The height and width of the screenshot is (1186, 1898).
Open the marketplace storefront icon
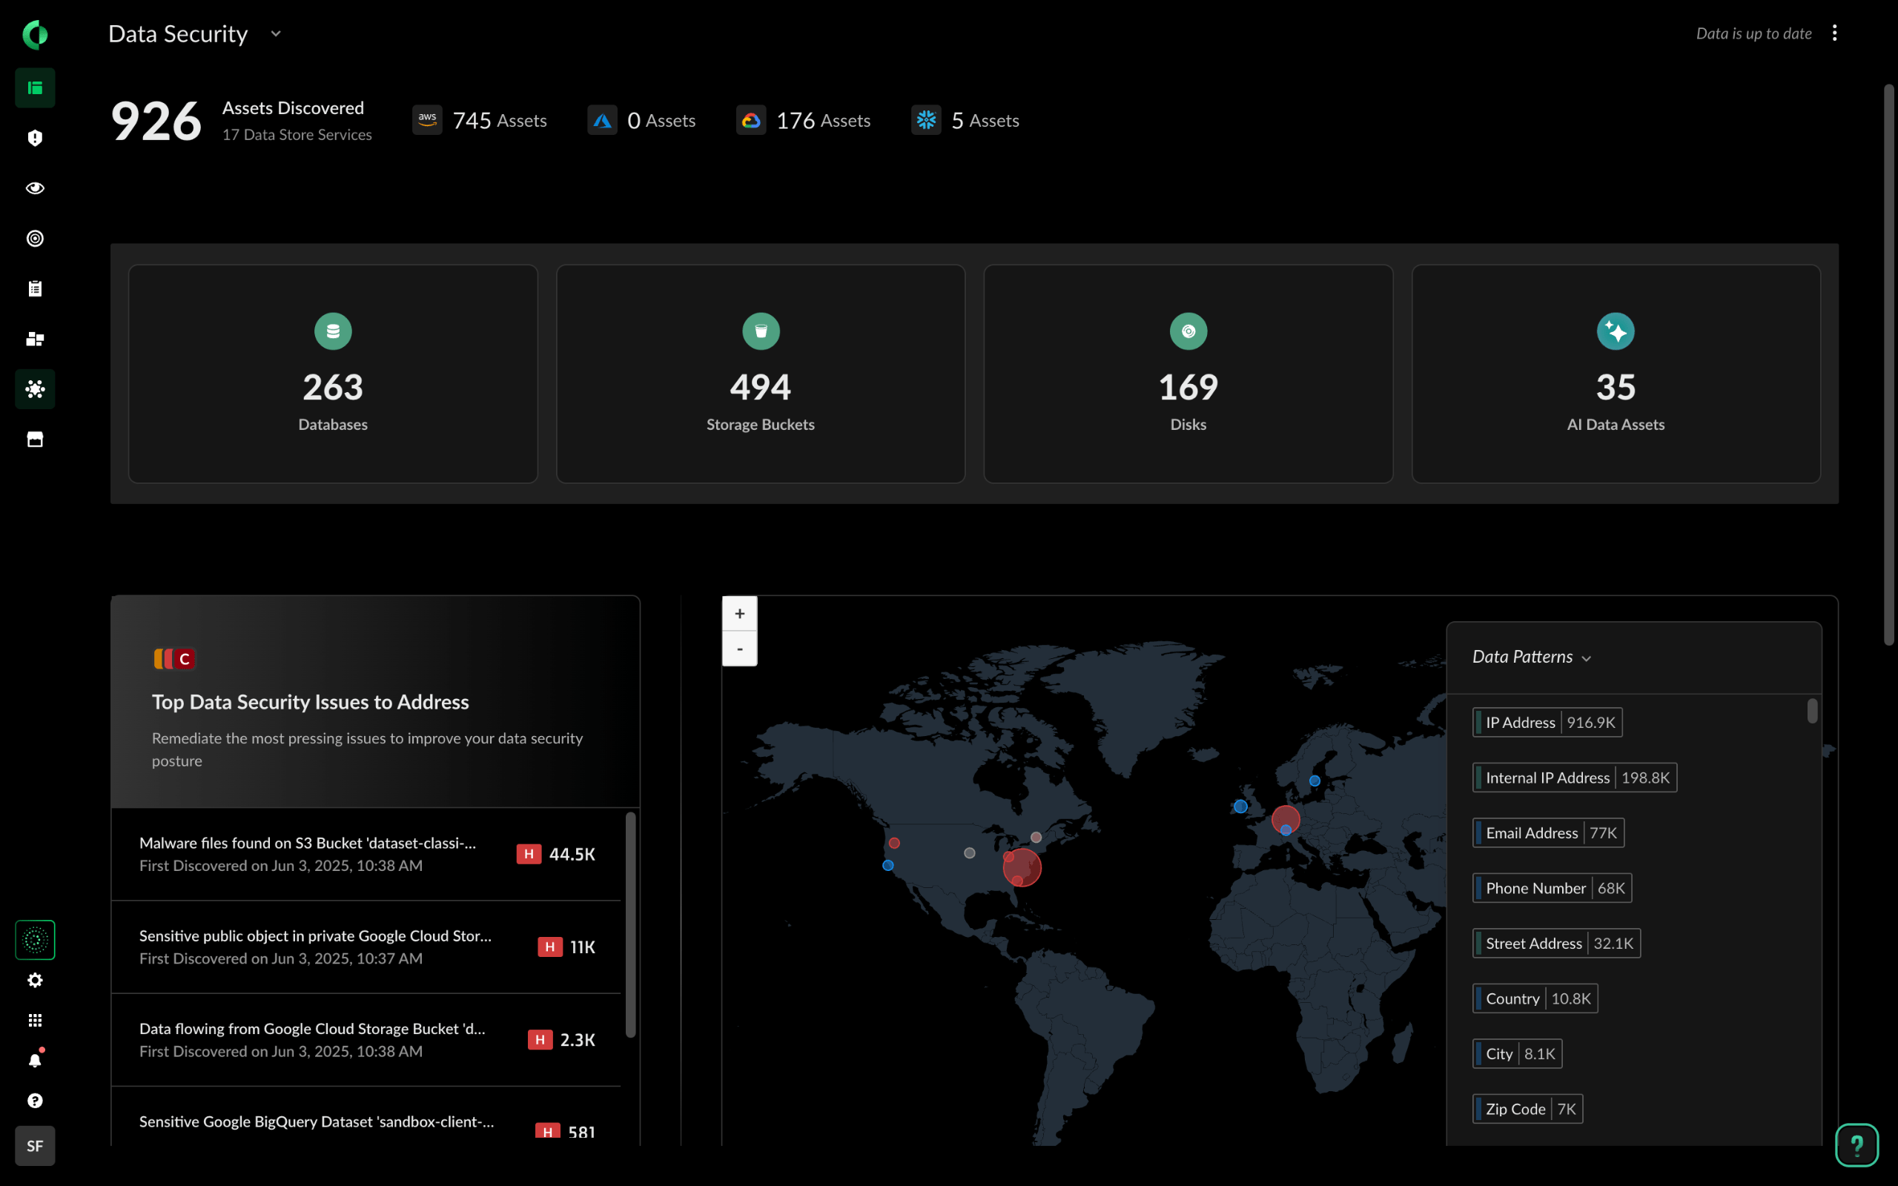pos(35,440)
